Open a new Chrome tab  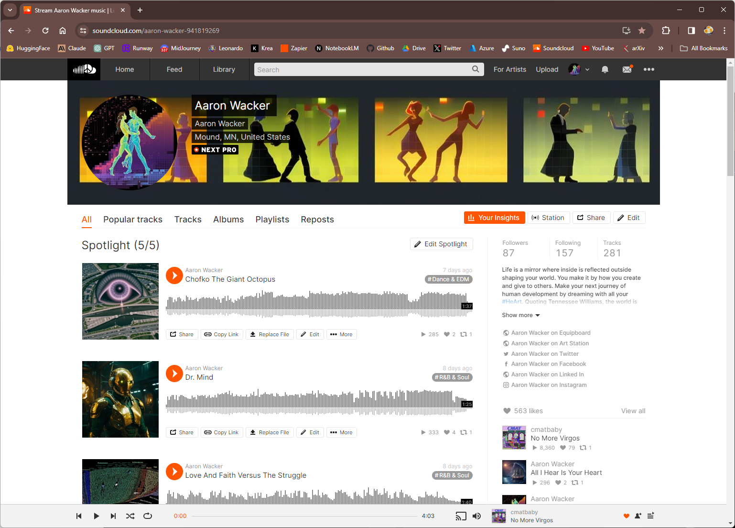click(140, 10)
